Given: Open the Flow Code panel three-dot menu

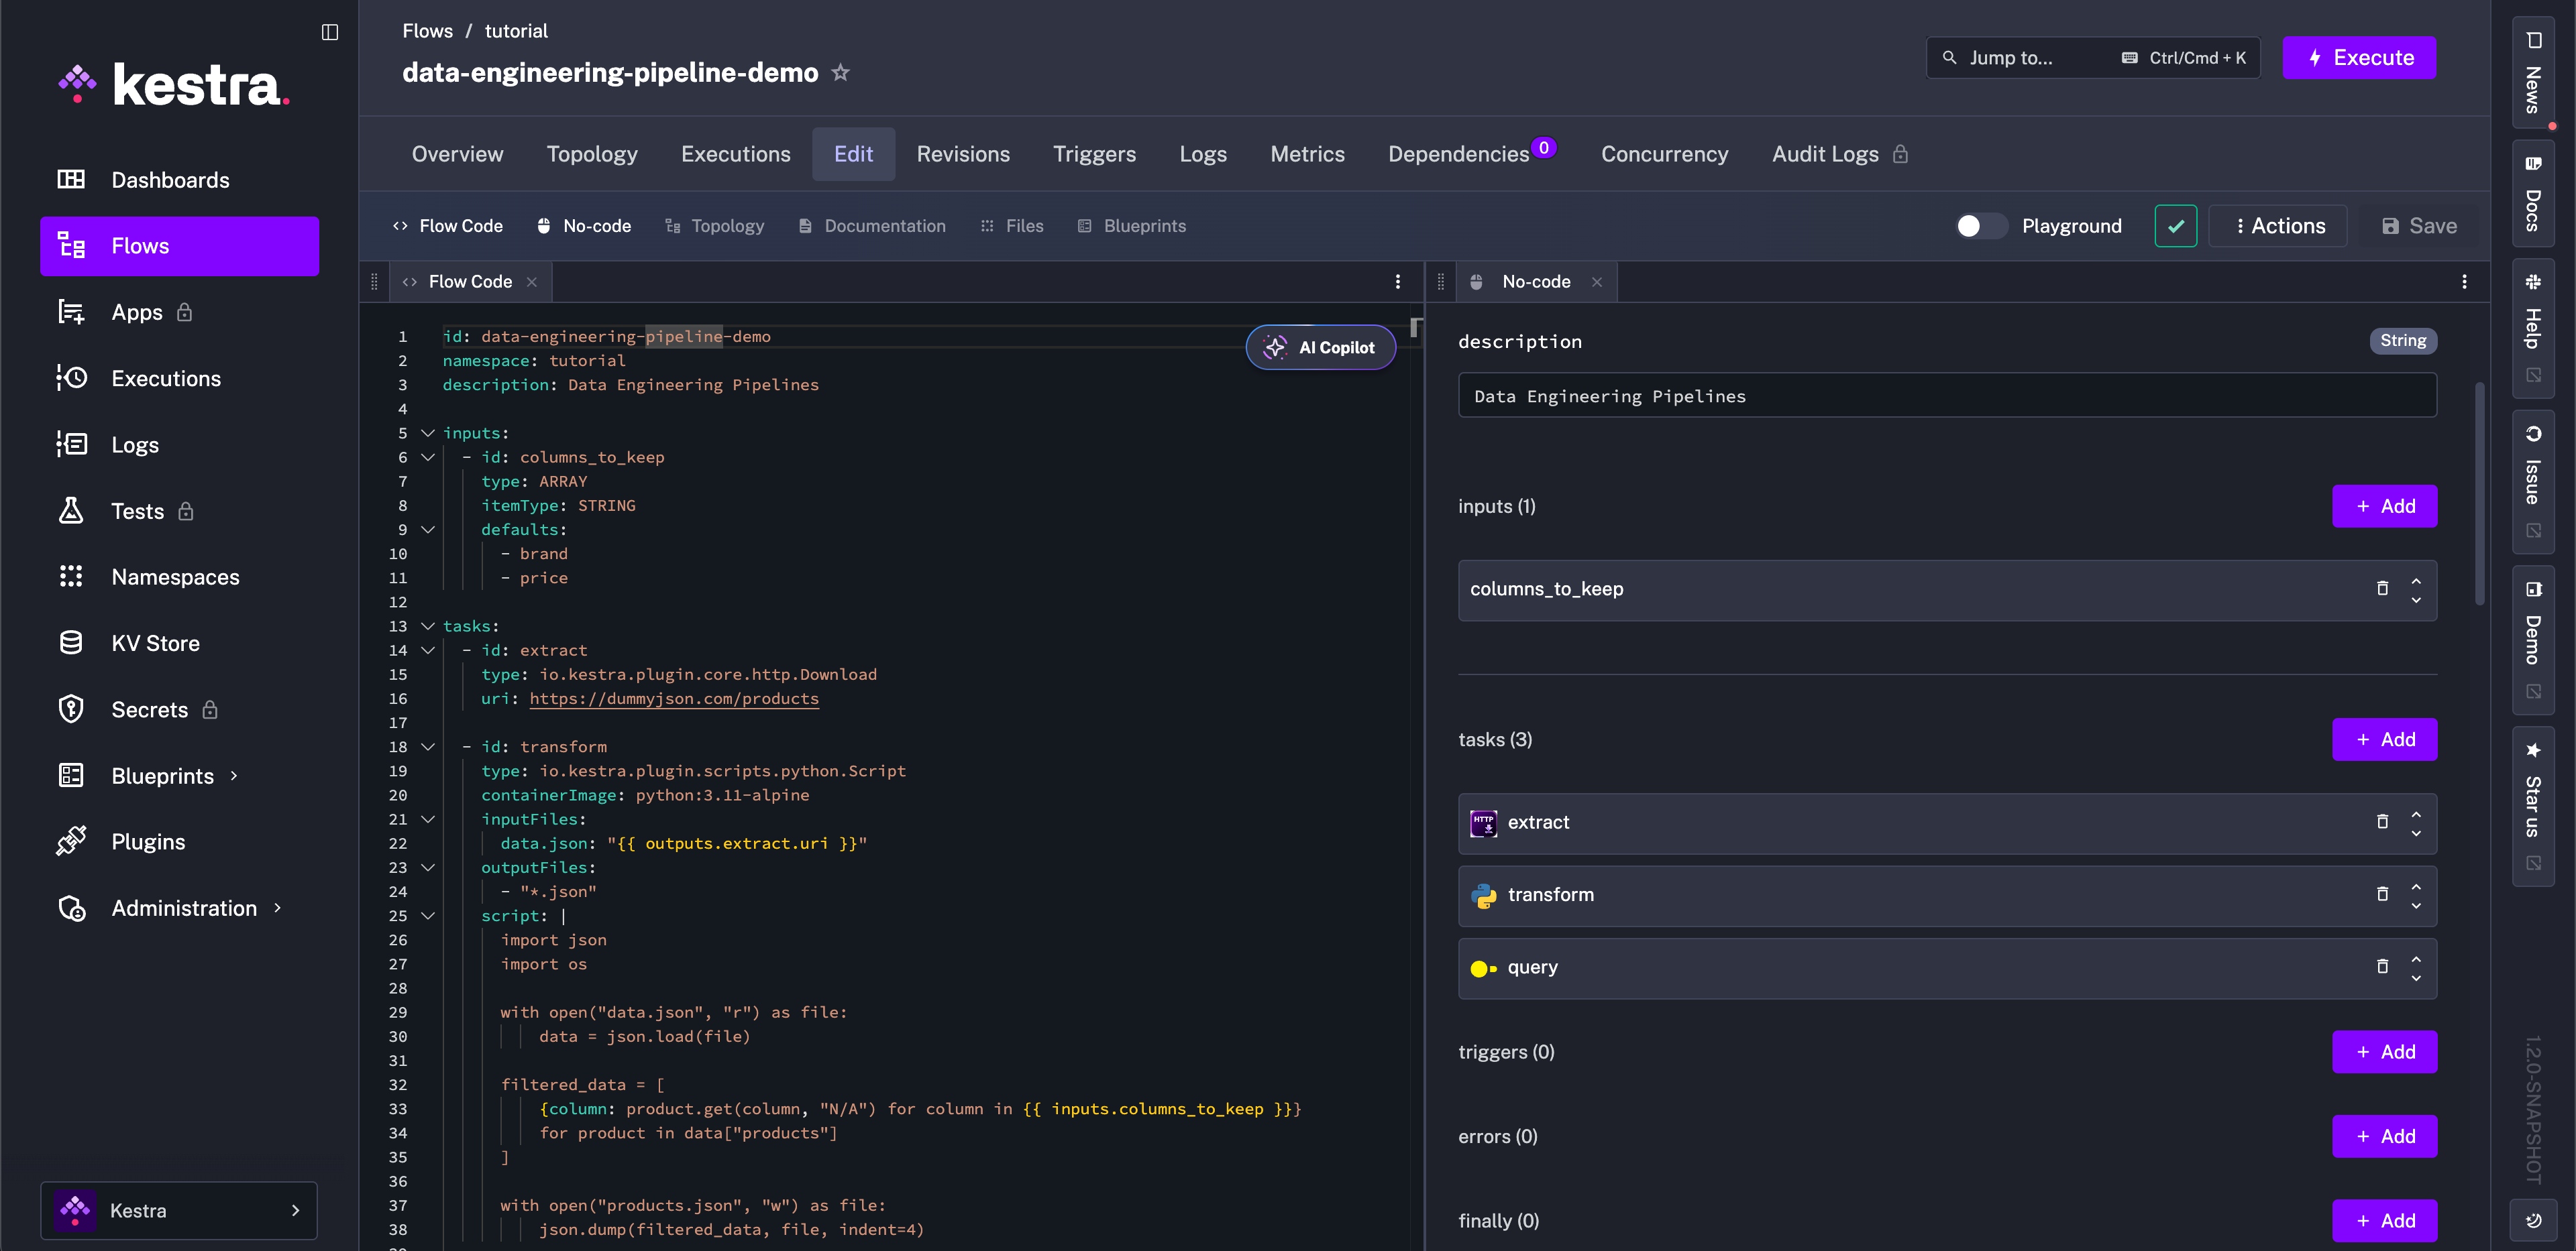Looking at the screenshot, I should click(x=1397, y=282).
